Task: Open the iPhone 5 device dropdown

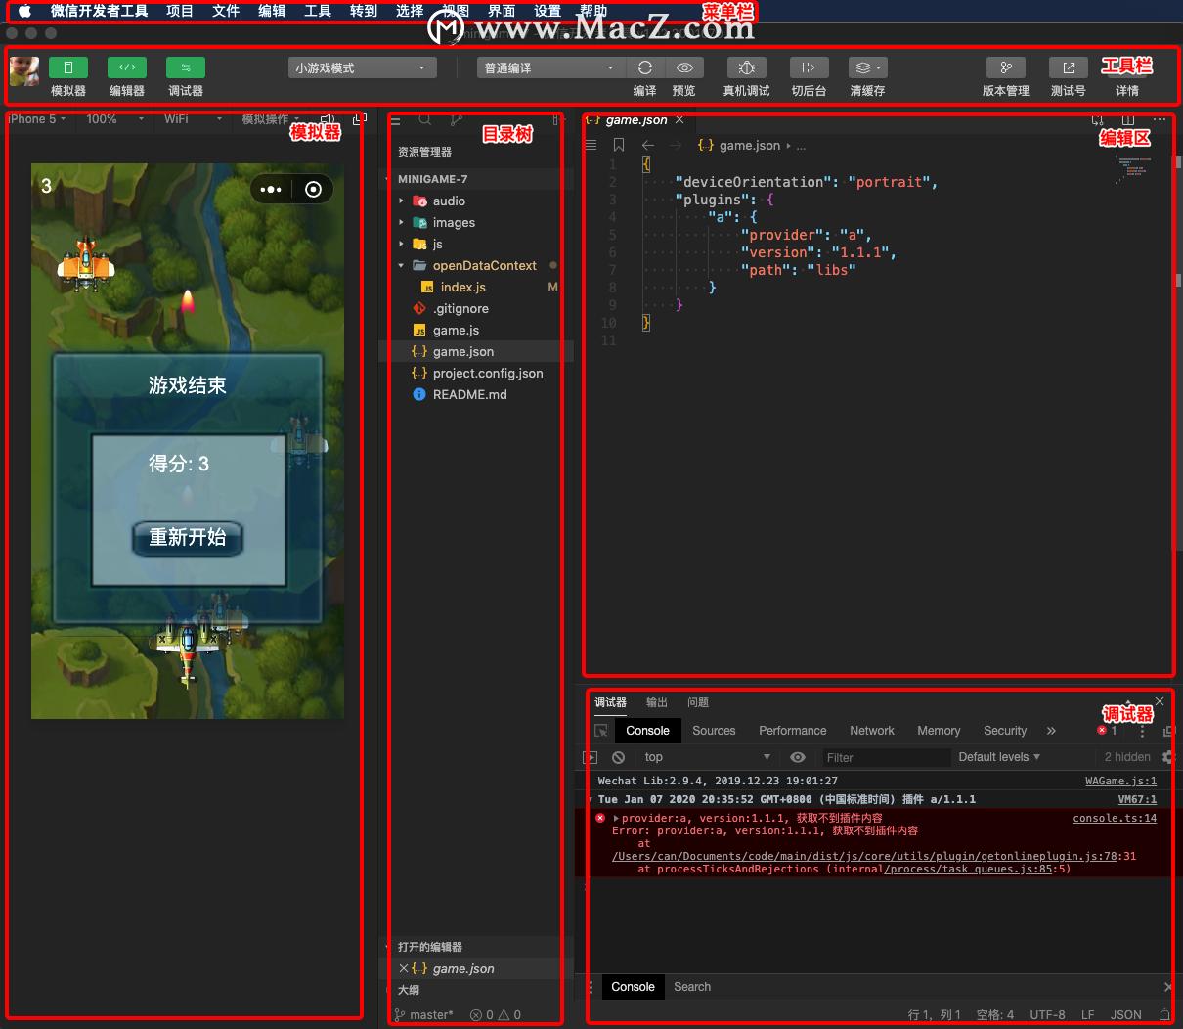Action: point(37,119)
